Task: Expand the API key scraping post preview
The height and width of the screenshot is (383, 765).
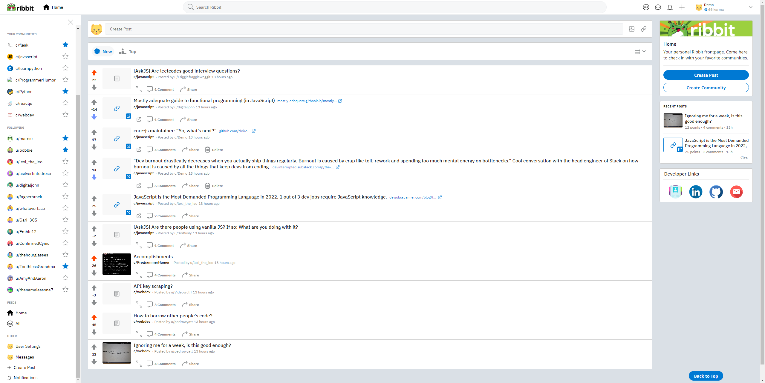Action: point(139,304)
